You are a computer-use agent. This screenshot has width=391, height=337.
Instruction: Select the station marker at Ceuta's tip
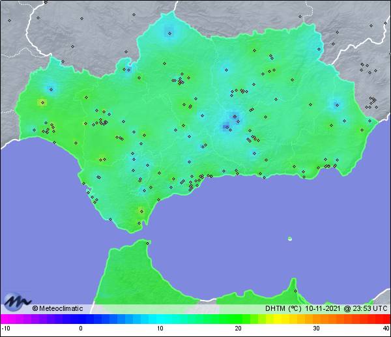coord(148,243)
